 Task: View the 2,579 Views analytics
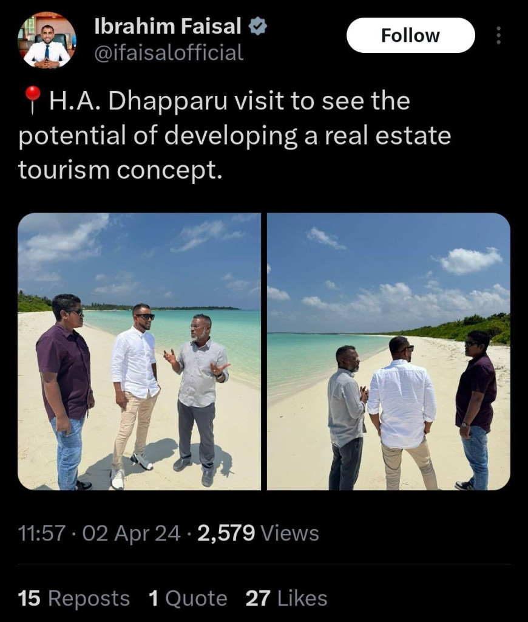click(x=258, y=533)
